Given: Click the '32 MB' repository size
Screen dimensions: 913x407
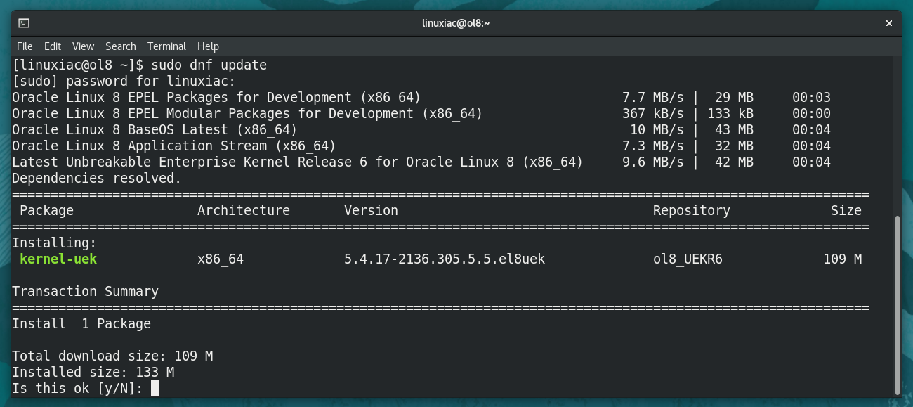Looking at the screenshot, I should (734, 146).
